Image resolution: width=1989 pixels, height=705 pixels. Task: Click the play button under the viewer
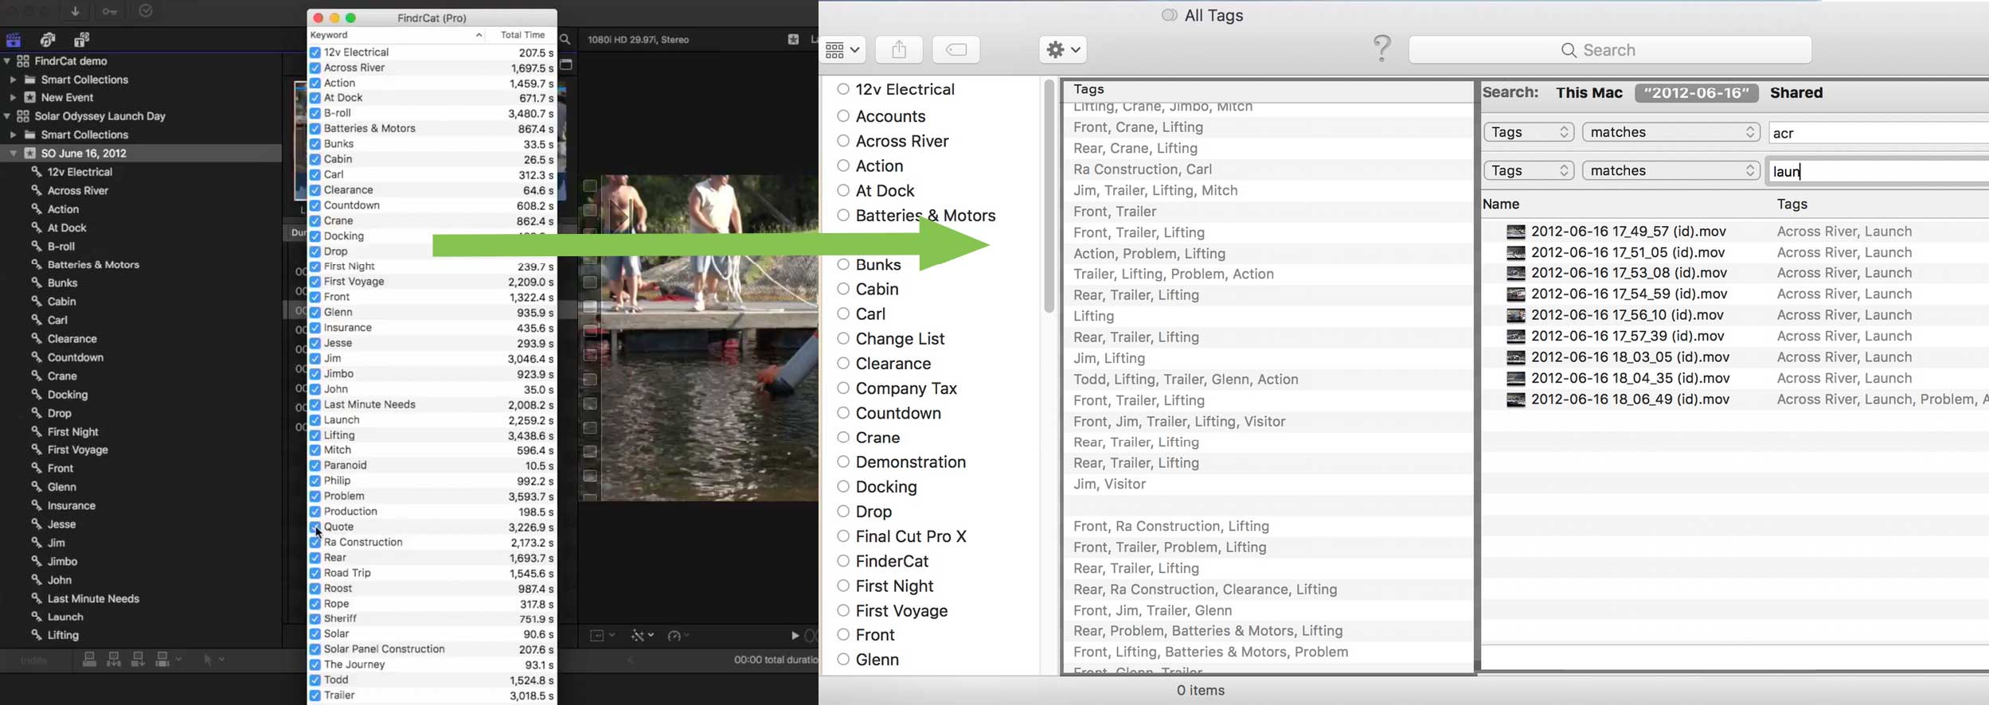tap(795, 635)
